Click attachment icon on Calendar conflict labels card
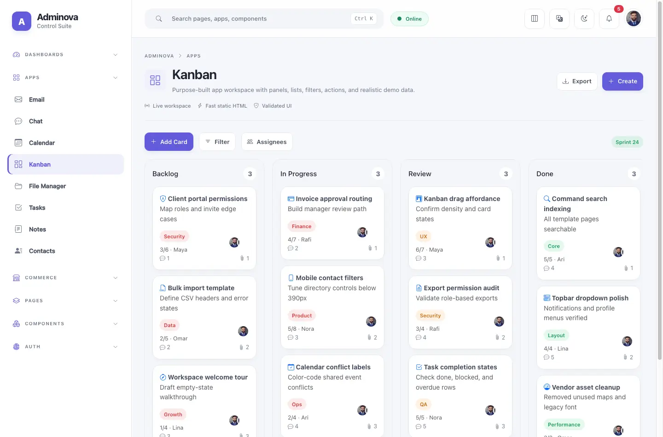Viewport: 663px width, 437px height. (x=369, y=426)
